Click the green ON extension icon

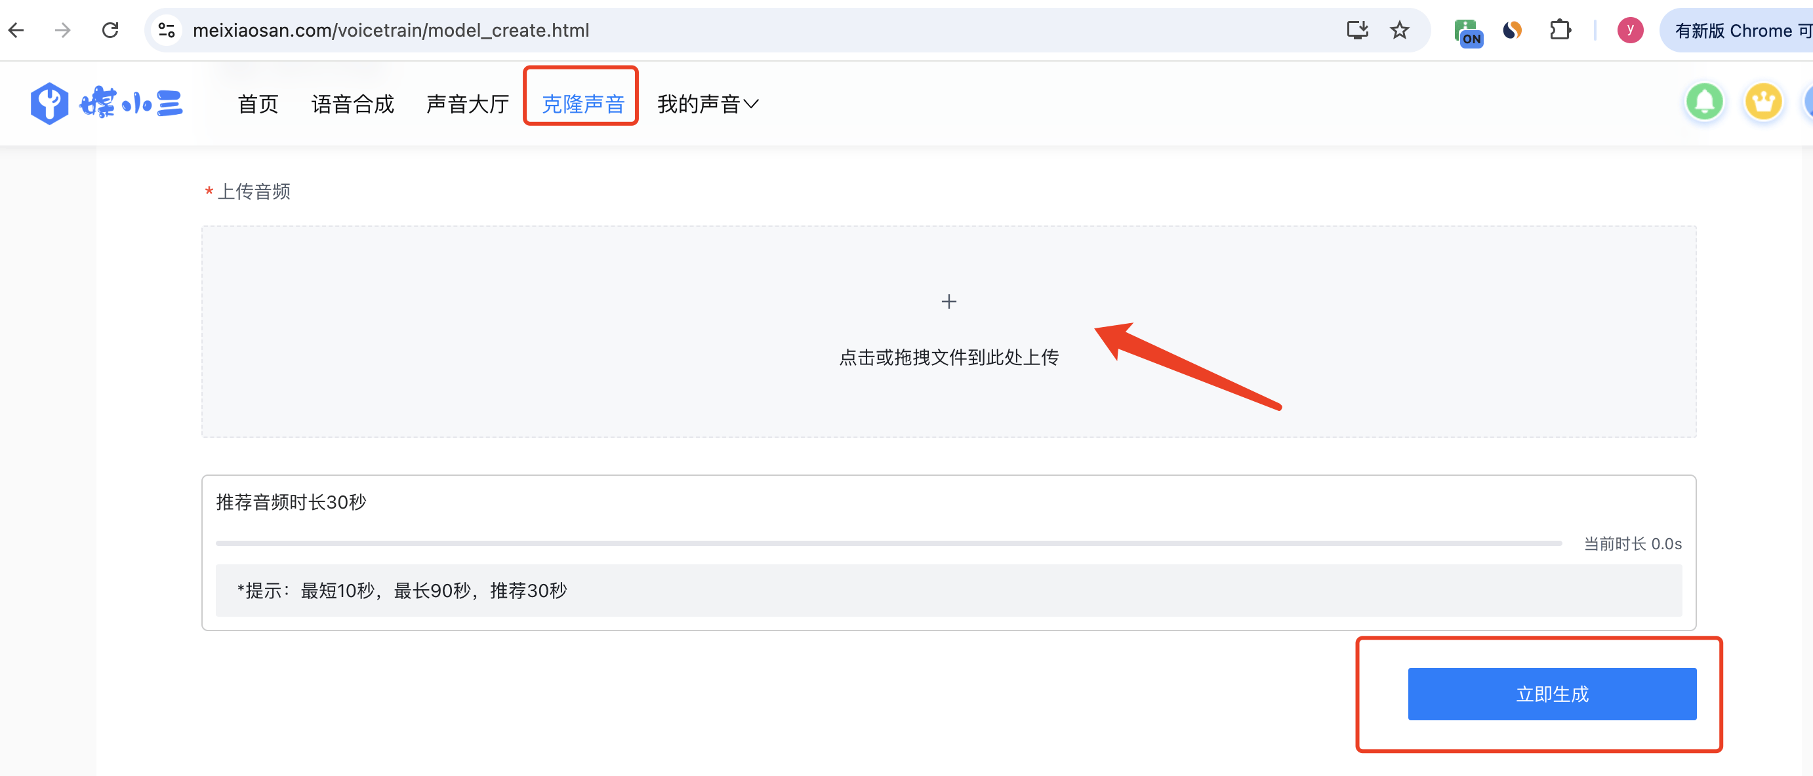click(1467, 31)
